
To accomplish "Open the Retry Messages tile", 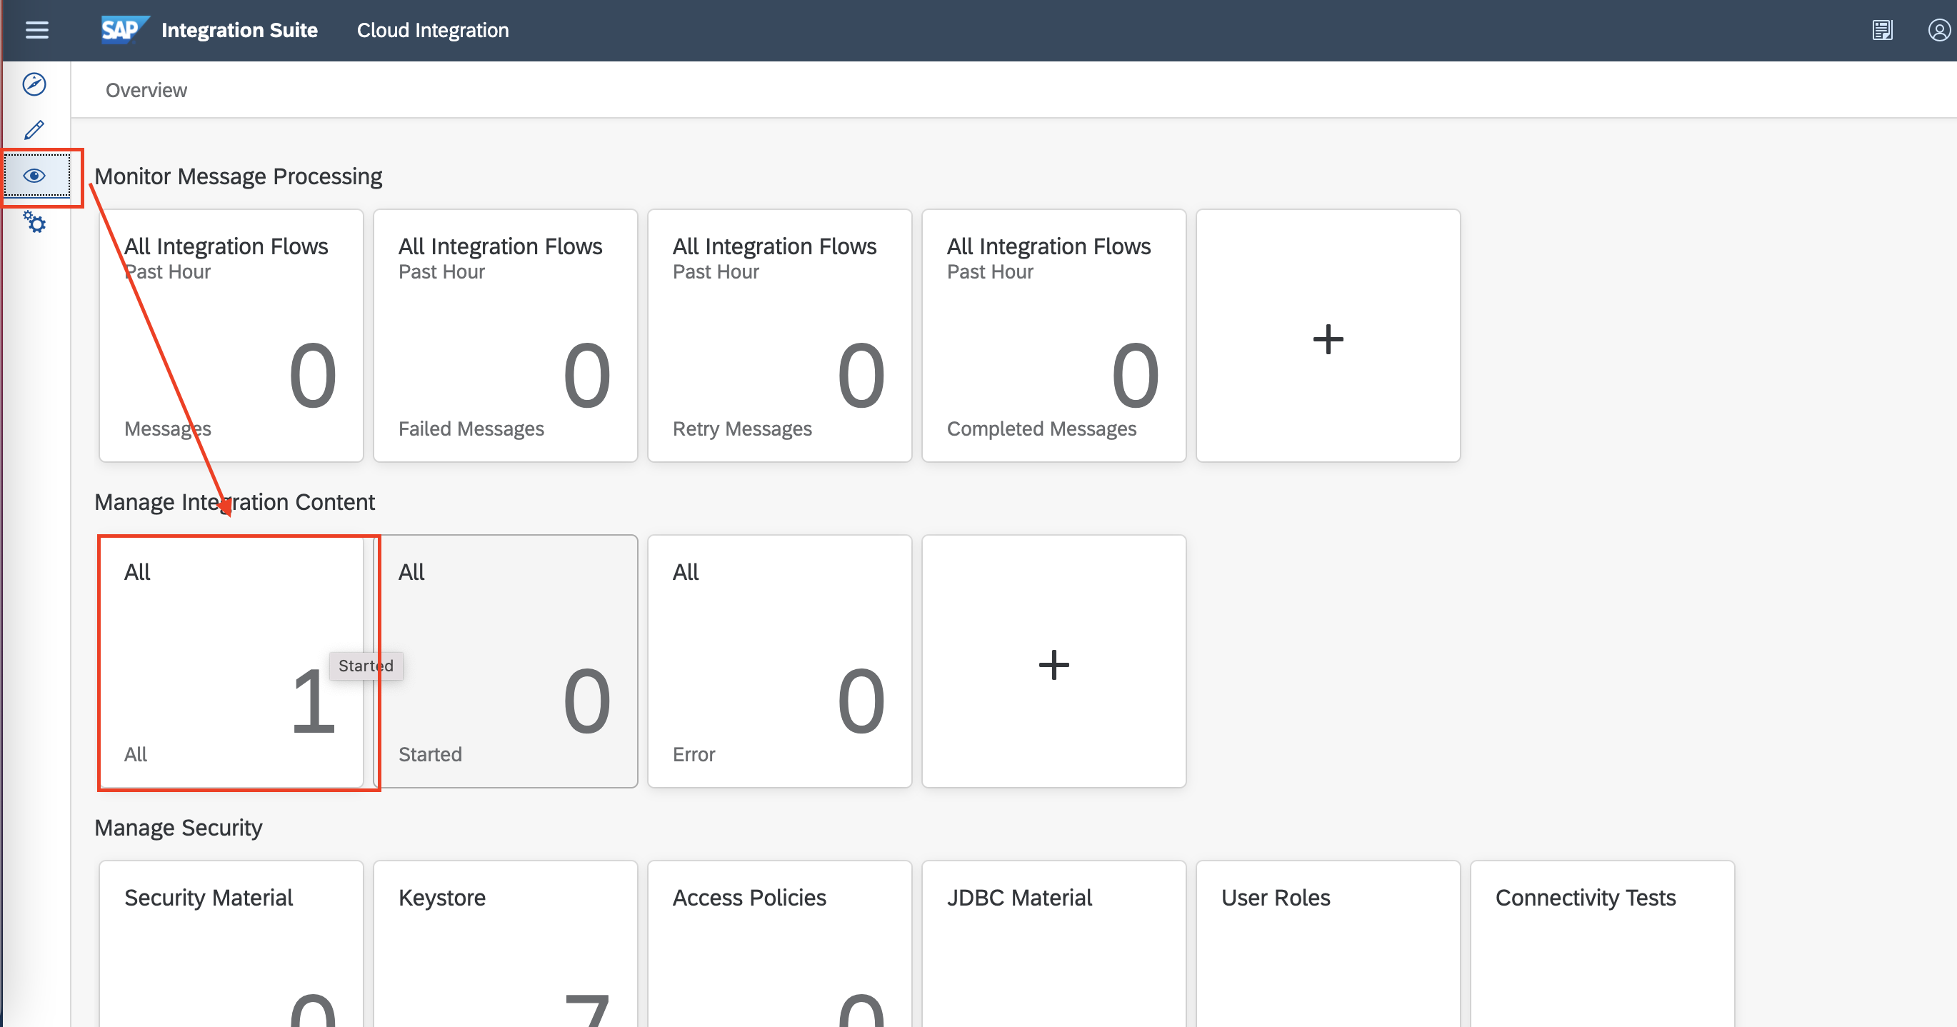I will (x=779, y=336).
